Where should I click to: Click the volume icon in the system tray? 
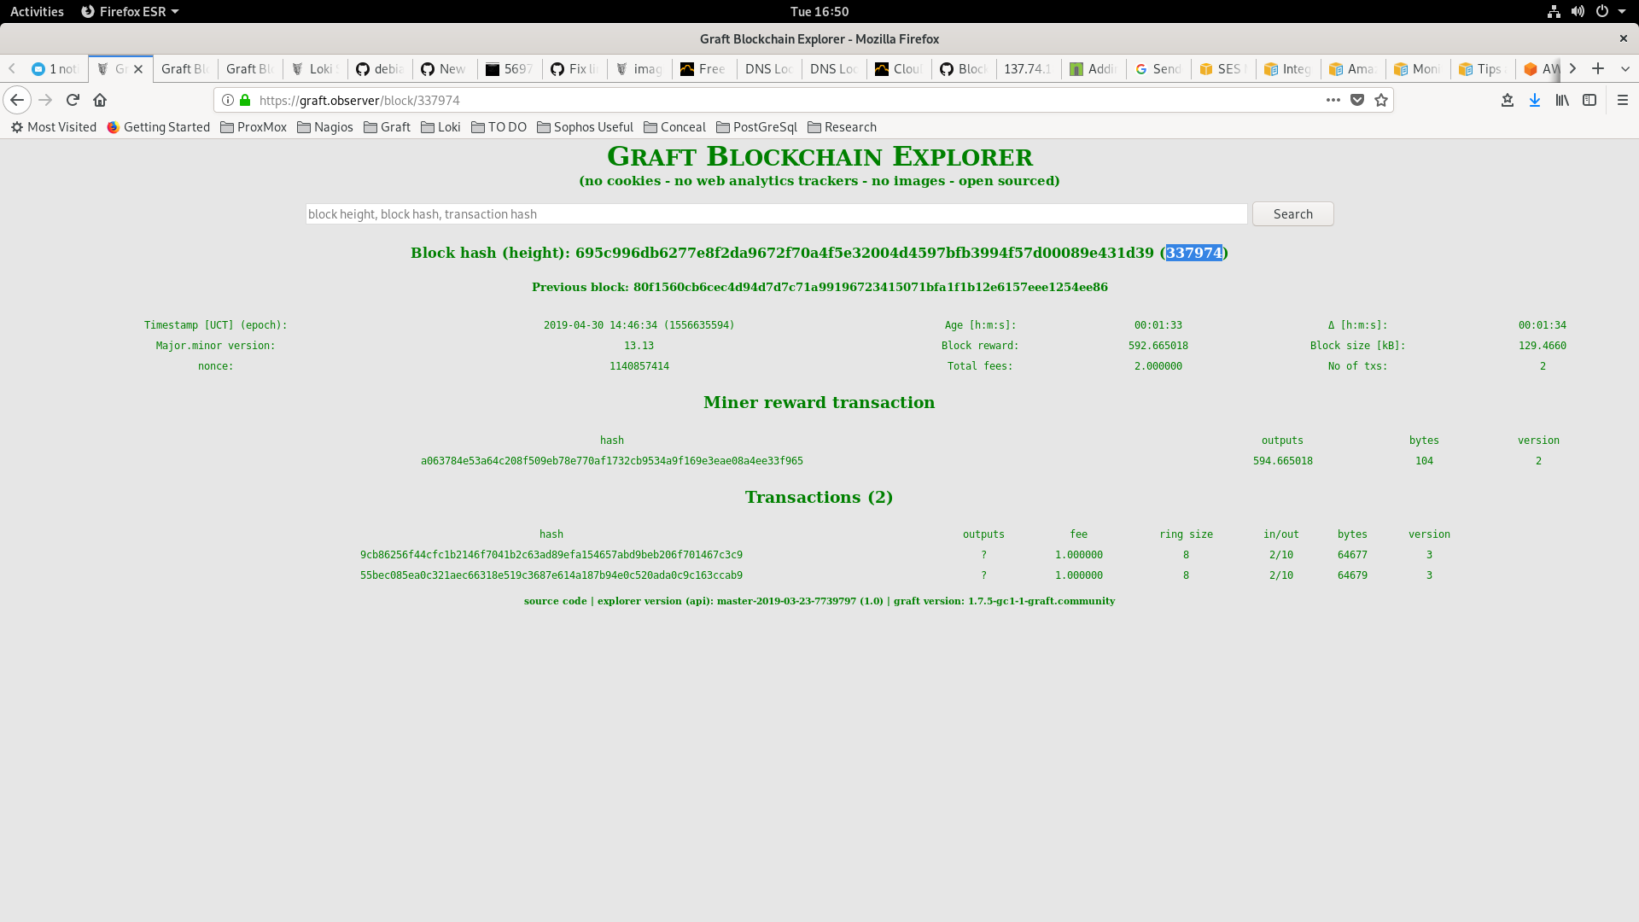click(1578, 11)
